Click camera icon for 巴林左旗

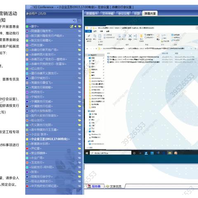[x=80, y=45]
